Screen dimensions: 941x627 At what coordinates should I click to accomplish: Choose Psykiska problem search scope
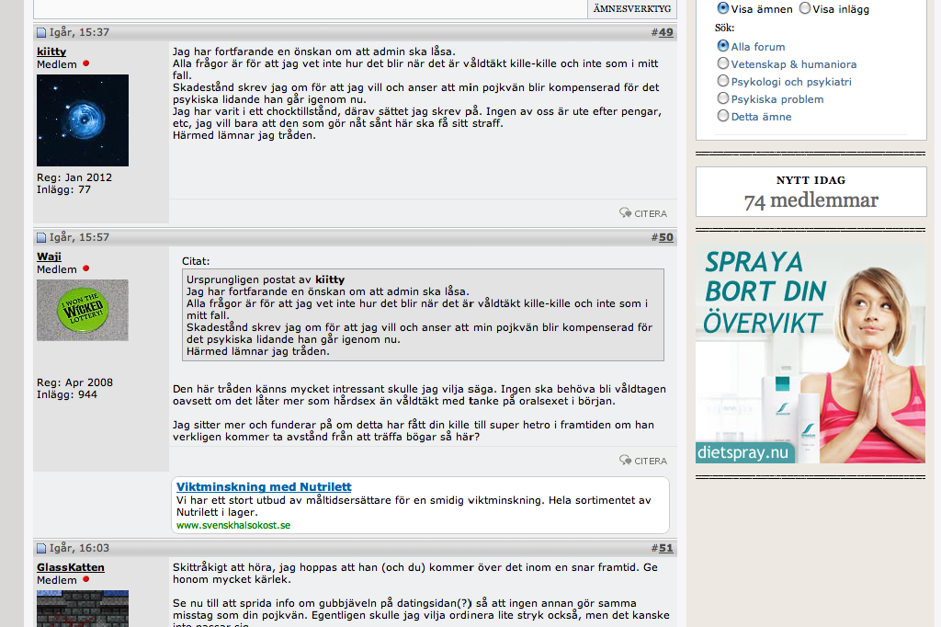(x=723, y=97)
